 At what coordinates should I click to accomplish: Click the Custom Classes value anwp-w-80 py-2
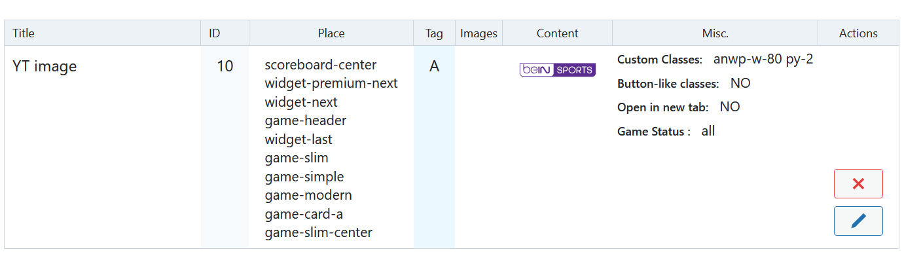pyautogui.click(x=763, y=60)
